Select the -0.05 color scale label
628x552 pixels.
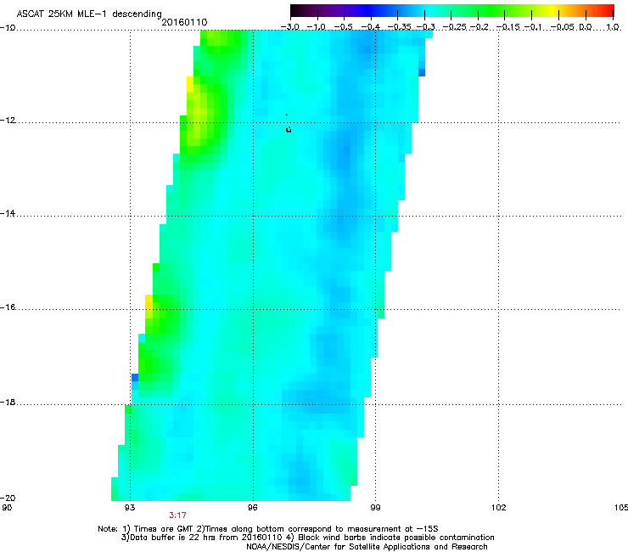[562, 27]
